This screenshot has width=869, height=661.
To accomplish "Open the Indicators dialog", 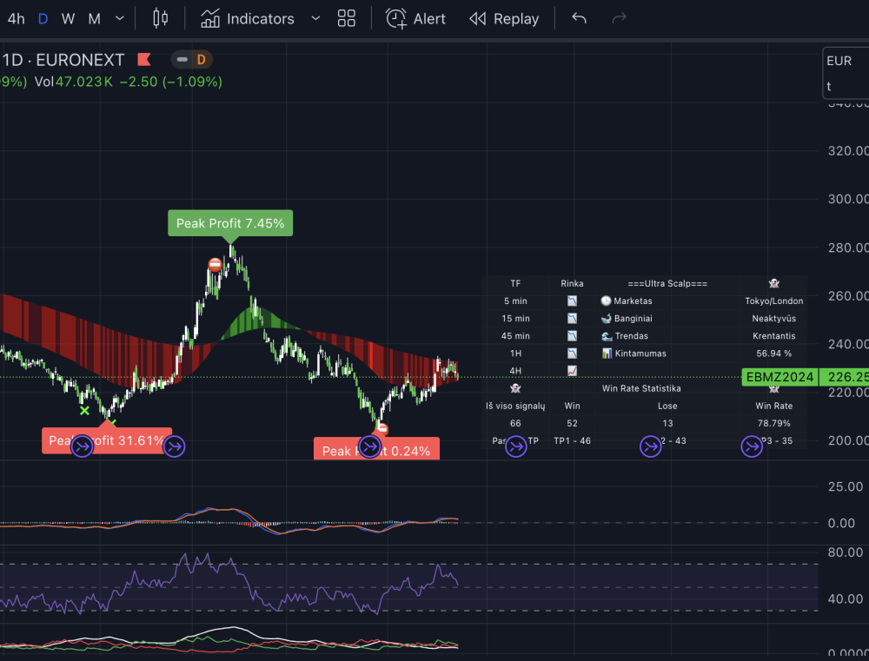I will [247, 18].
